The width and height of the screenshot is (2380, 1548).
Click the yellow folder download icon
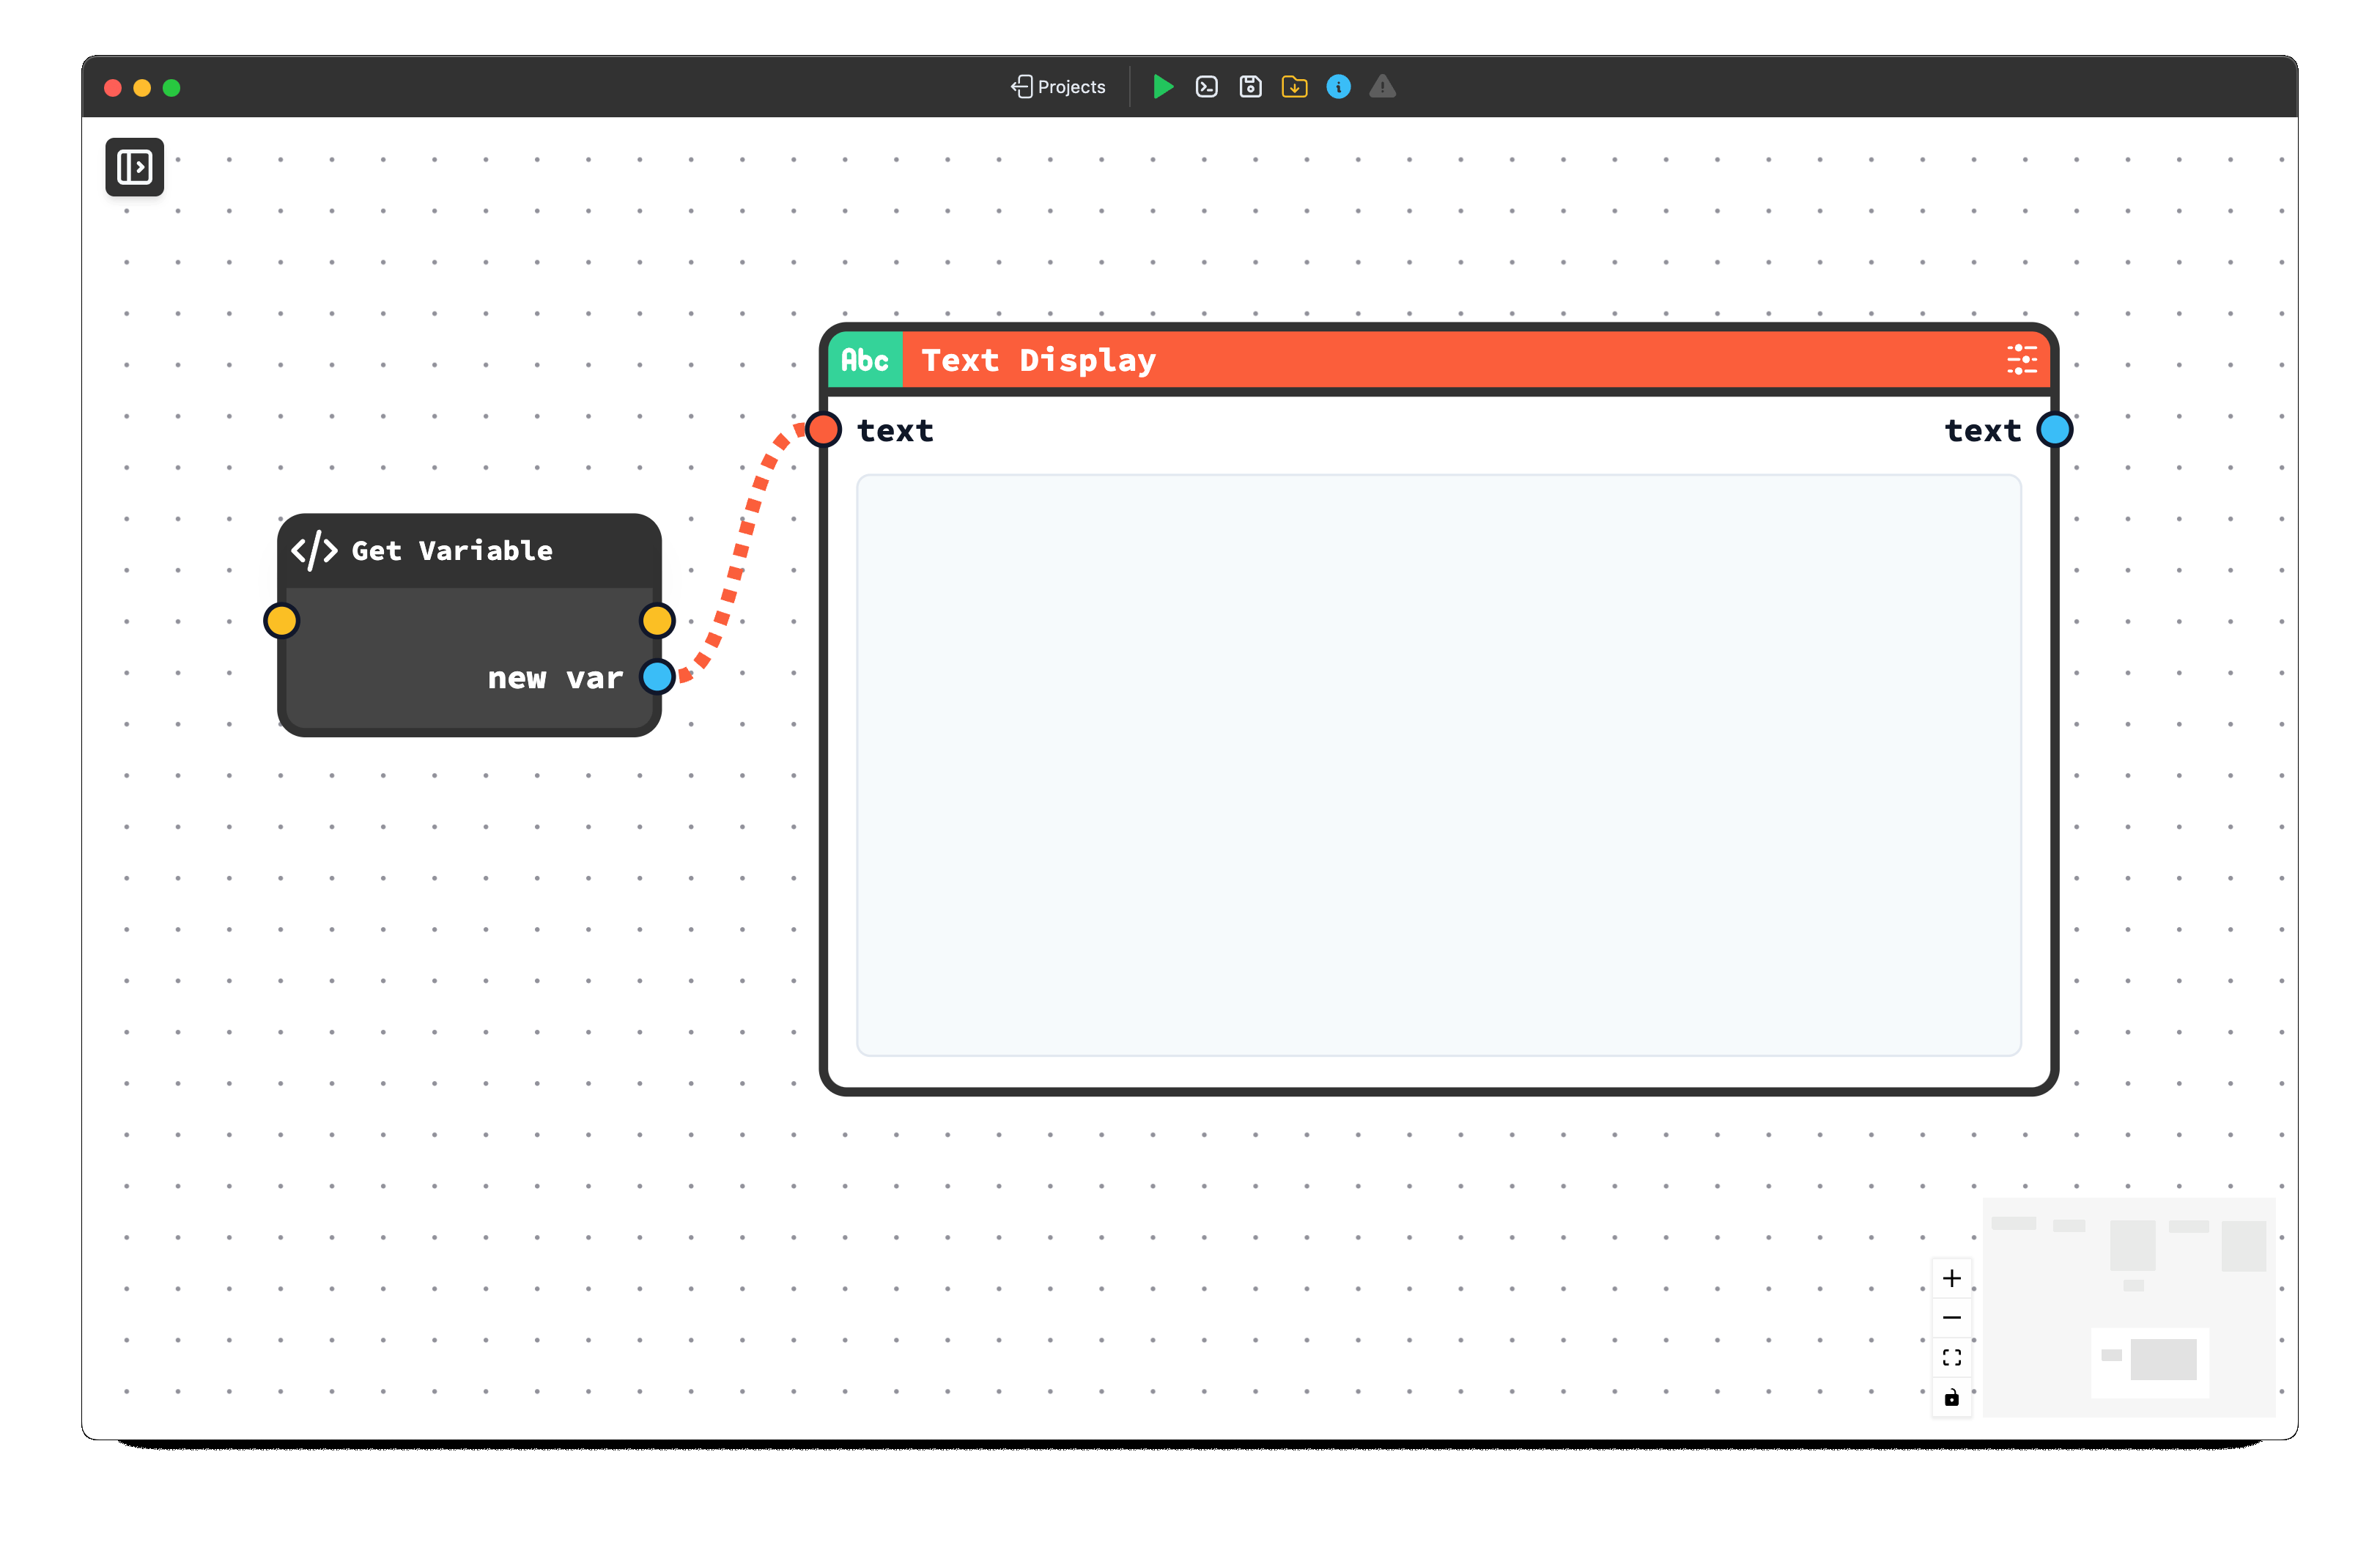1294,87
